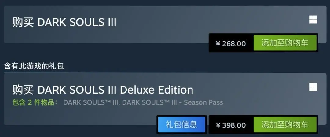Click the ¥ 398.00 price tag
This screenshot has height=137, width=330.
231,125
